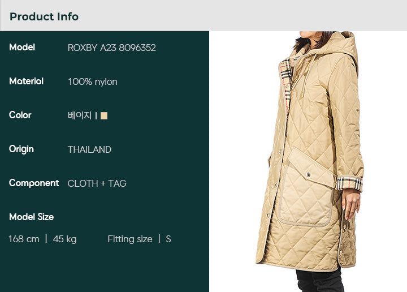
Task: Click the Fitting size label
Action: pos(130,239)
